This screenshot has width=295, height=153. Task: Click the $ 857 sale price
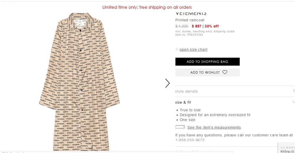point(196,26)
